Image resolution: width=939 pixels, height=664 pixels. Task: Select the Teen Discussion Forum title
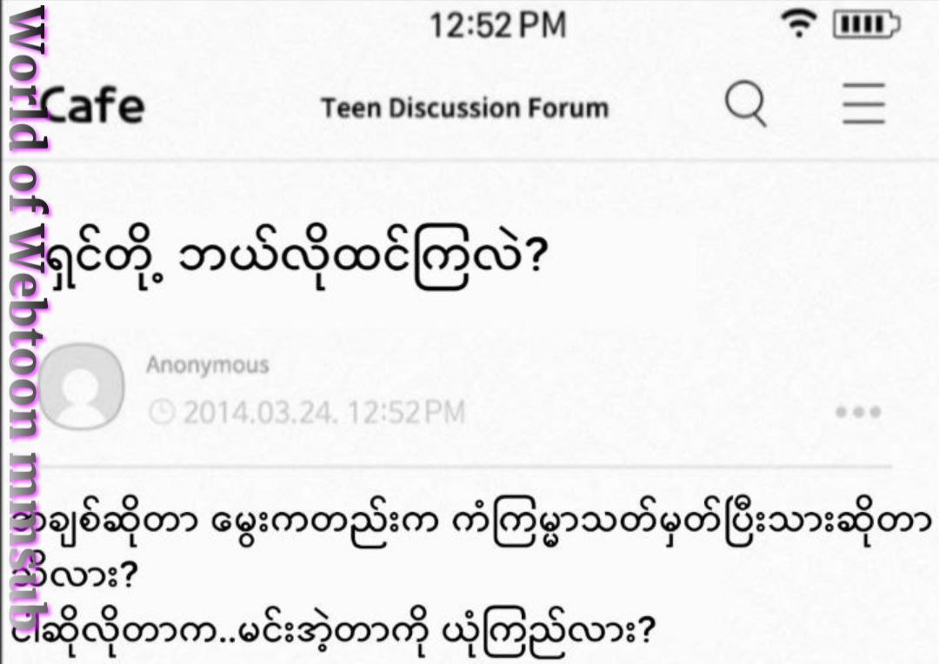point(464,109)
